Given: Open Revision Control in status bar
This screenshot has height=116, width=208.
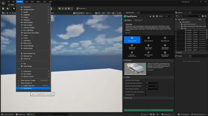Looking at the screenshot, I should click(198, 114).
